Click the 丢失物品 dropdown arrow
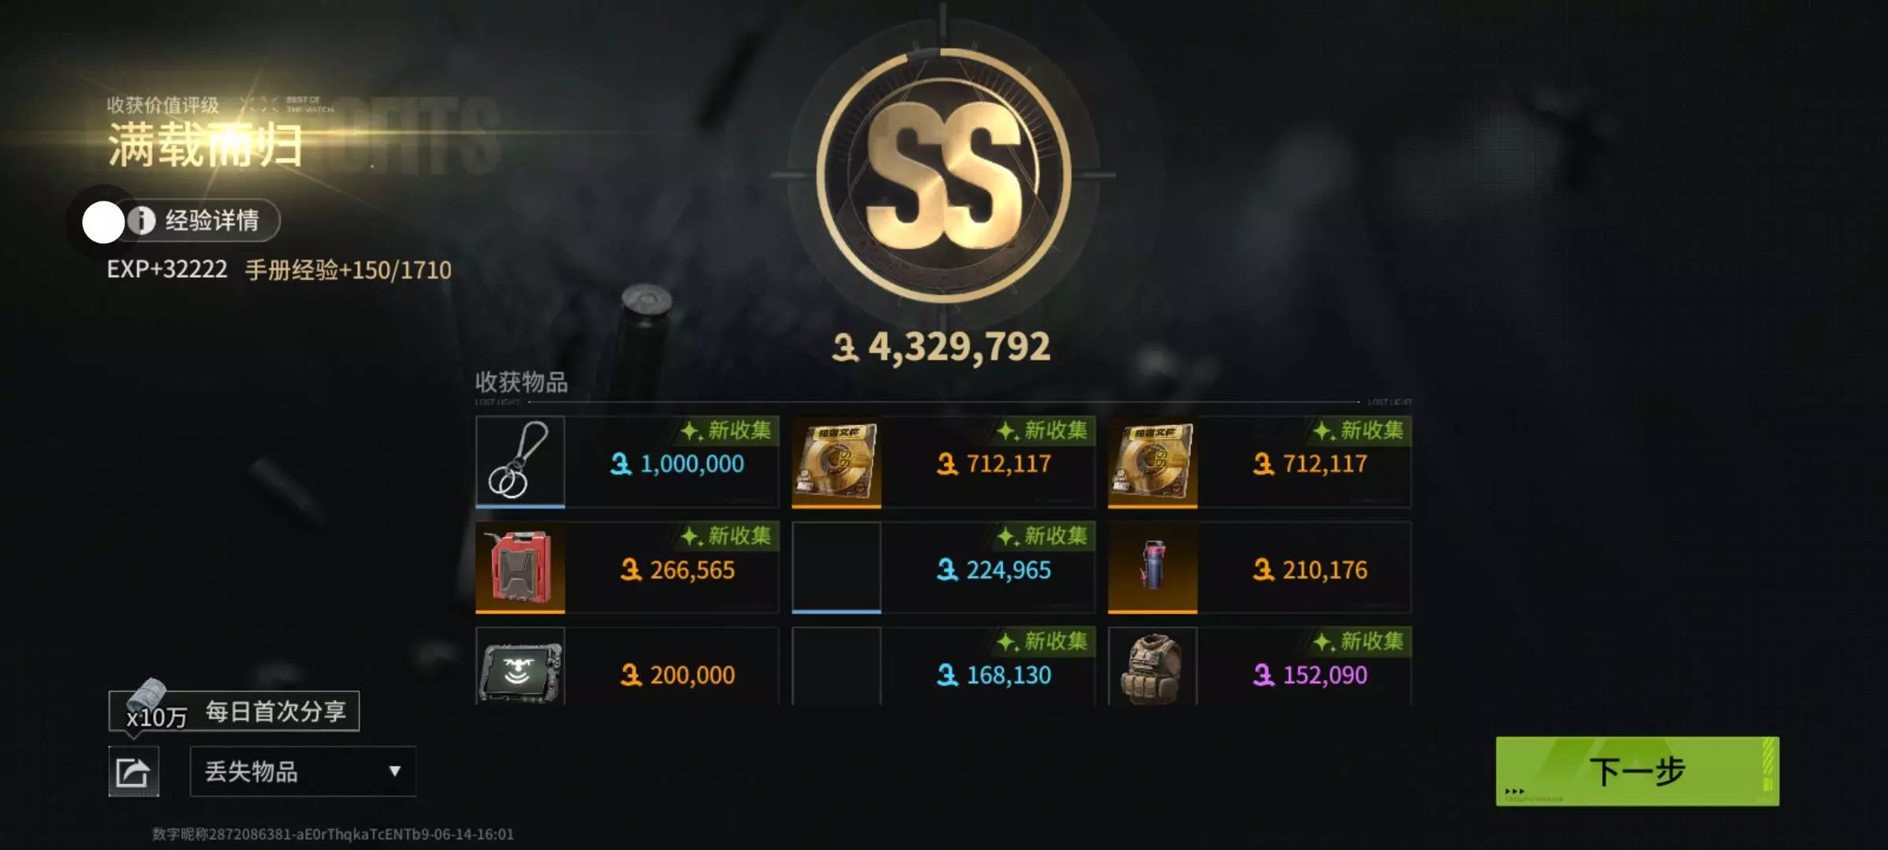The image size is (1888, 850). coord(395,771)
